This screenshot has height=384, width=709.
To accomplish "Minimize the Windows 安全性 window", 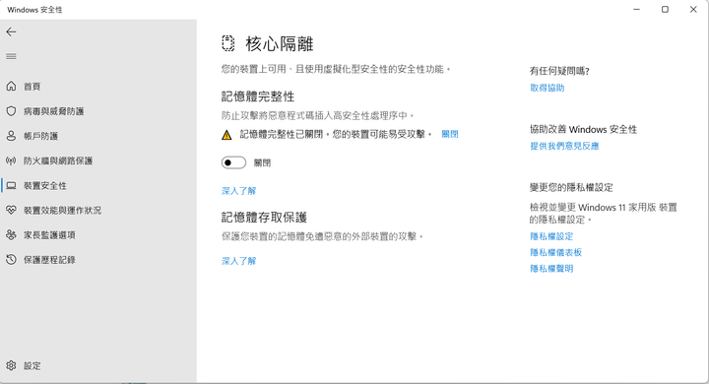I will (x=637, y=9).
